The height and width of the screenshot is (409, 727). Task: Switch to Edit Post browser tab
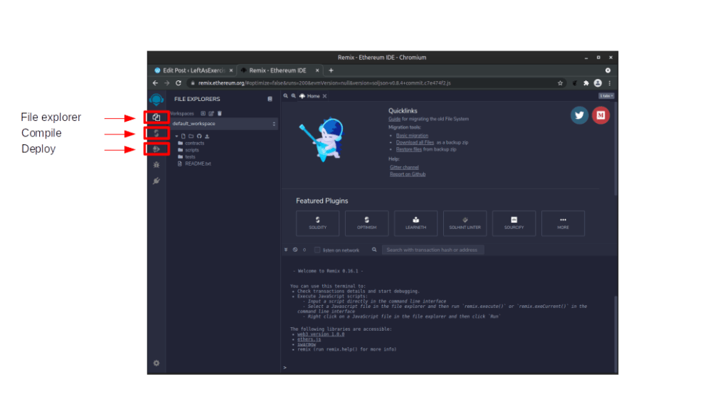pyautogui.click(x=189, y=70)
